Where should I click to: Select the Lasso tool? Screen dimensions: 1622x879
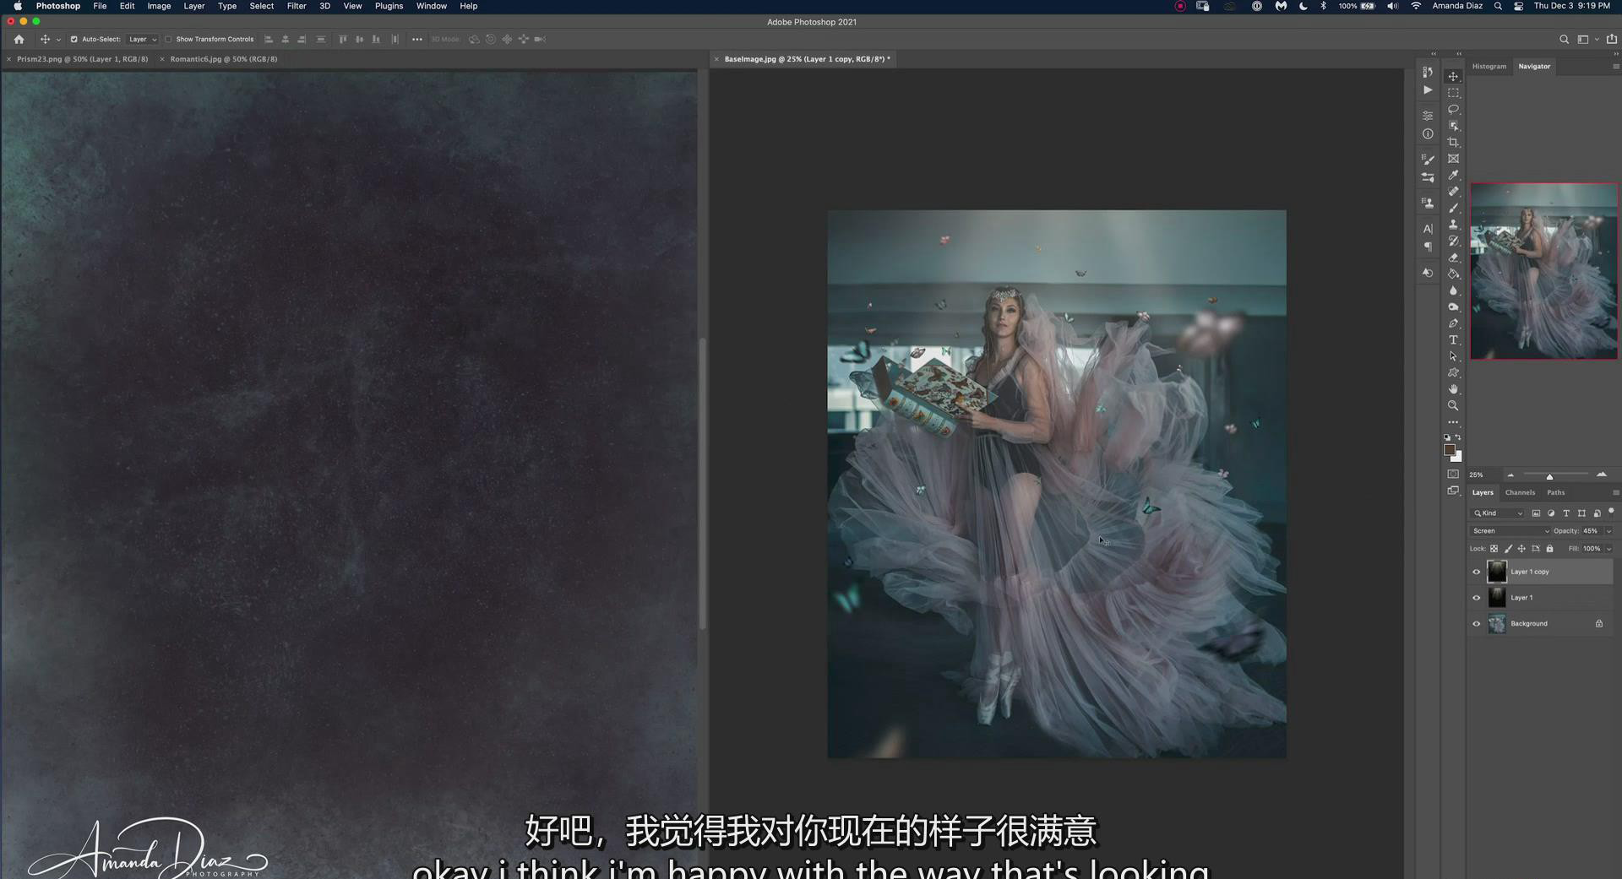tap(1453, 109)
